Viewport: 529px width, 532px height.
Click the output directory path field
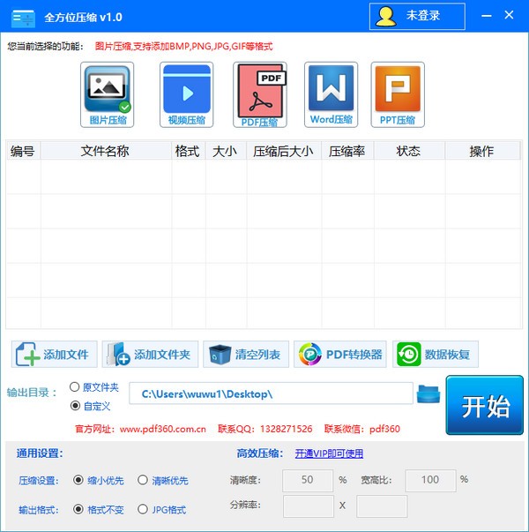[271, 393]
